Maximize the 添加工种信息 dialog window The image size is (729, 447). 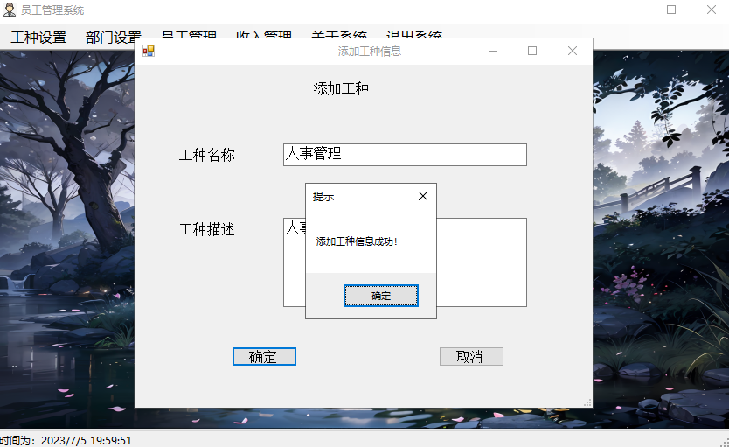pyautogui.click(x=532, y=52)
